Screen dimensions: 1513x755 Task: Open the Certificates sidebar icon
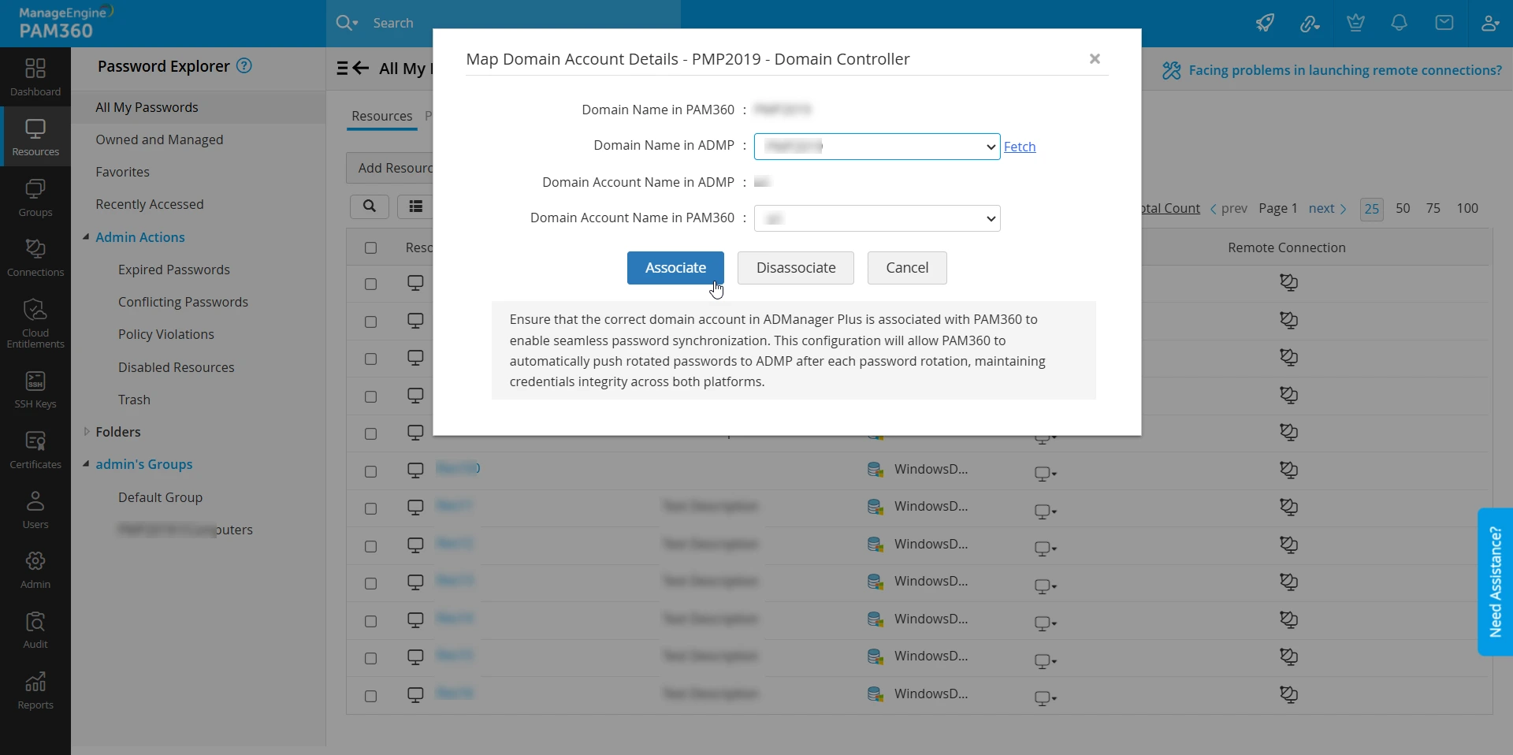35,449
